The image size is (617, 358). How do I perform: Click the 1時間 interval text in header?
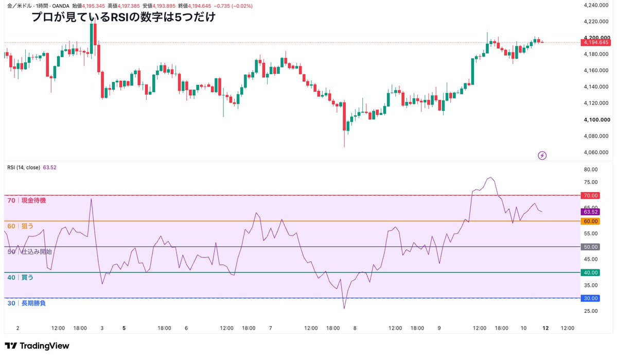click(x=42, y=6)
